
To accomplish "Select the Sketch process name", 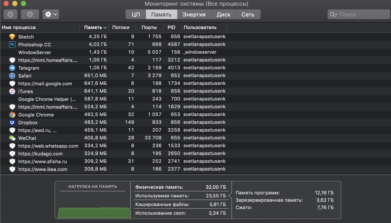I will 26,37.
